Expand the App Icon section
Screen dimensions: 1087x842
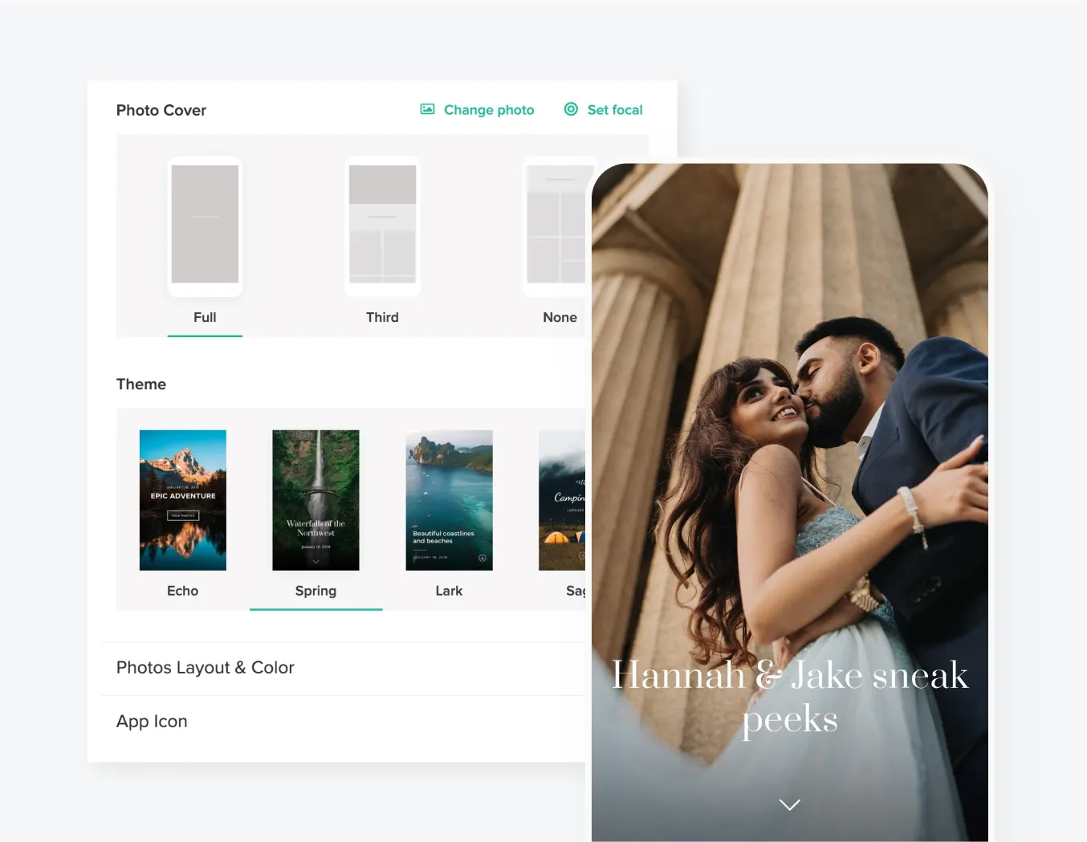pos(152,721)
